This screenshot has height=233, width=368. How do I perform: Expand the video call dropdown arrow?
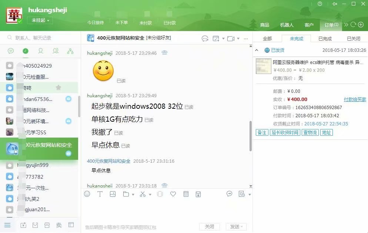click(x=238, y=39)
